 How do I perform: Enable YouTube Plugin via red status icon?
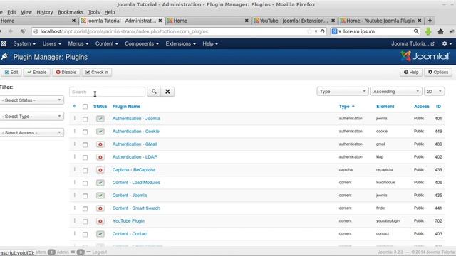[x=100, y=221]
